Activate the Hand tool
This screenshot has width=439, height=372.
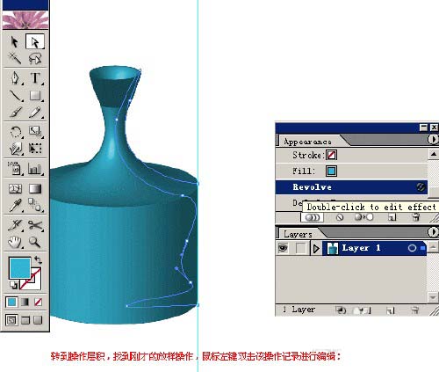[15, 242]
